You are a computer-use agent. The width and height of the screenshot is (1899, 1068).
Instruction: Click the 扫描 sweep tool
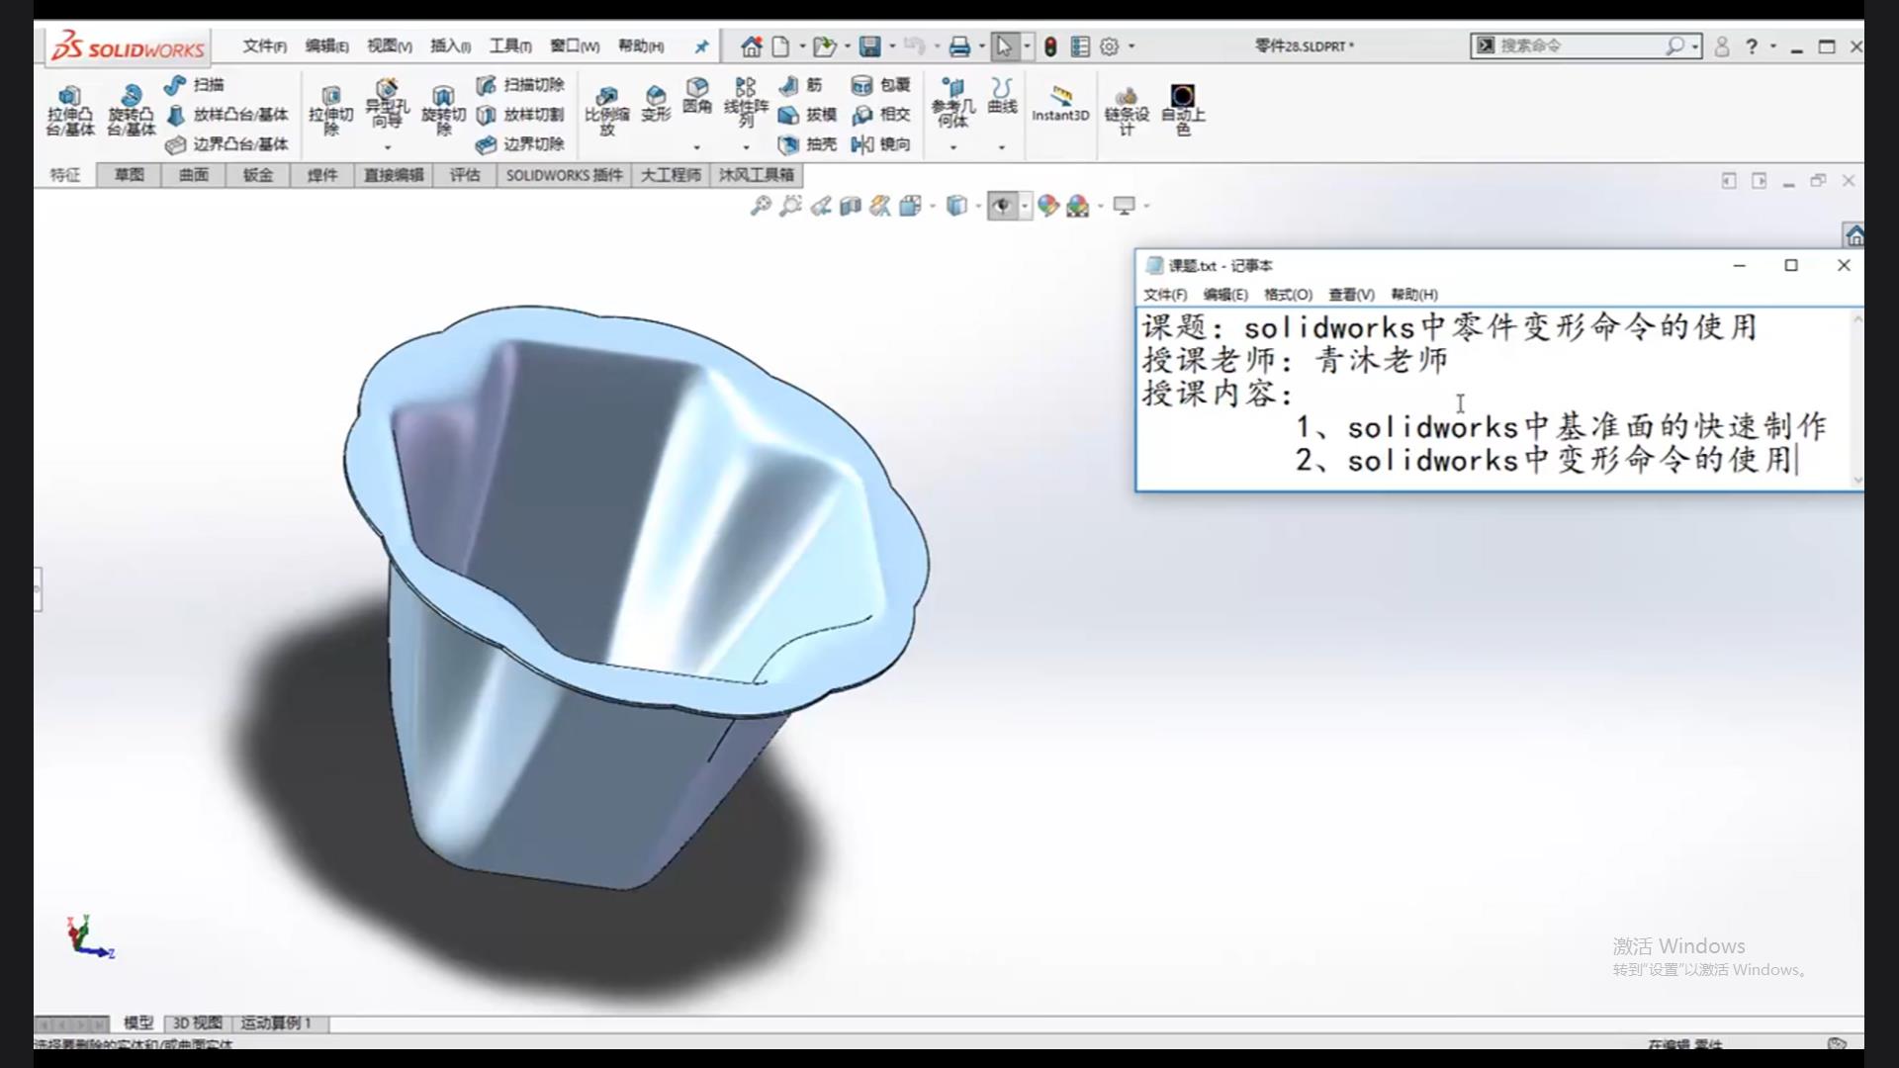click(x=194, y=85)
